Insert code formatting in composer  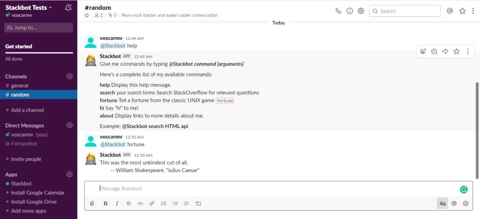coord(140,204)
